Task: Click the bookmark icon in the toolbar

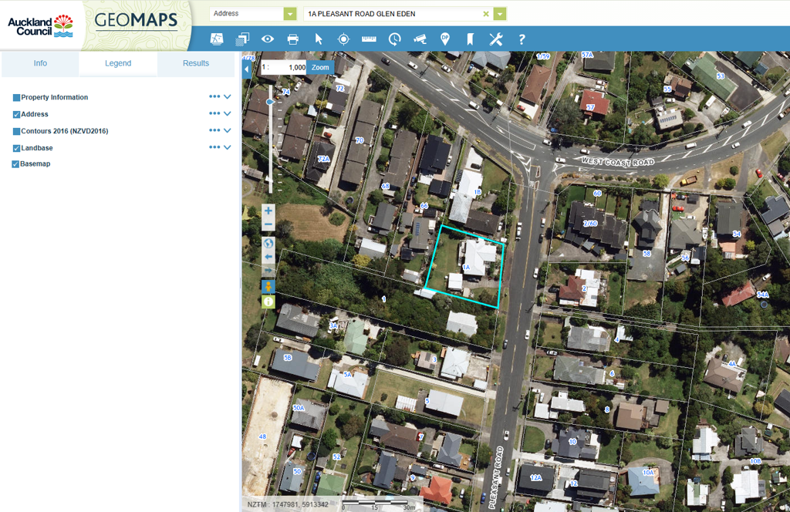Action: coord(470,39)
